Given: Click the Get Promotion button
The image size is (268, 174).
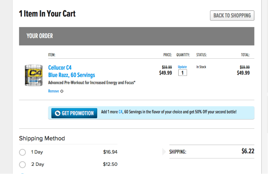Looking at the screenshot, I should point(74,113).
